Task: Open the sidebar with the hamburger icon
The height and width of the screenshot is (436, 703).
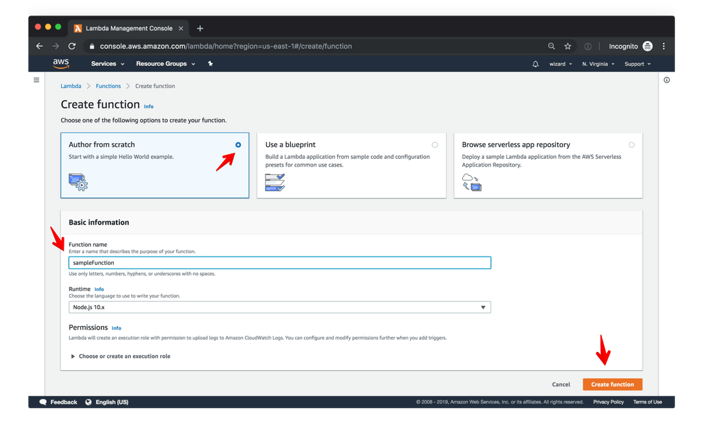Action: [36, 79]
